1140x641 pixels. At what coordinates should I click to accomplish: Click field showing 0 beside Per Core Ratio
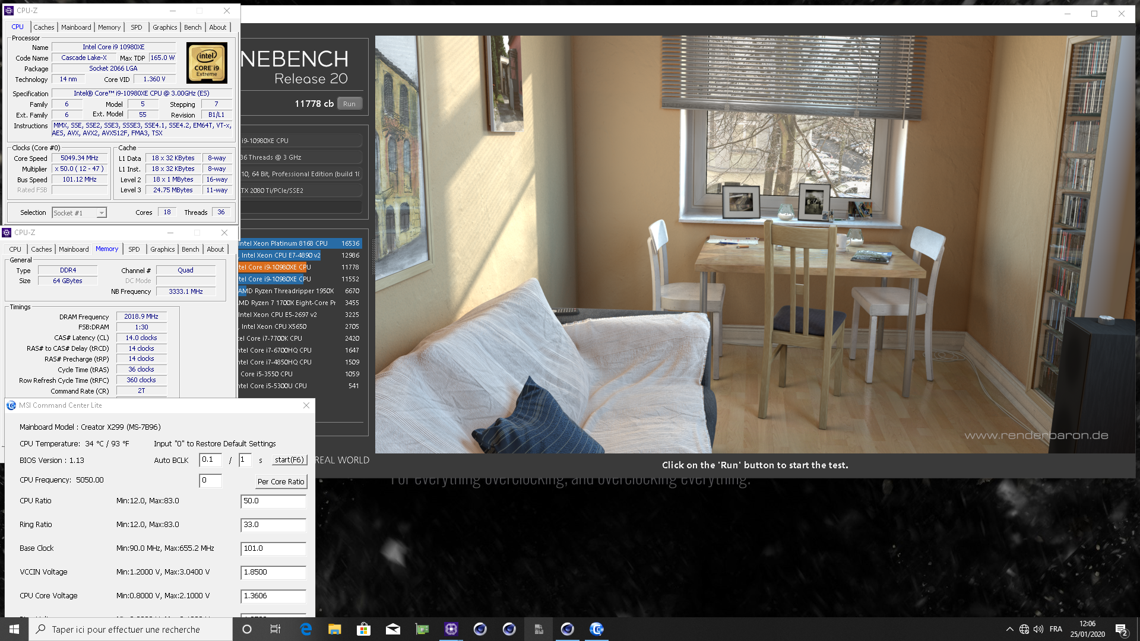(210, 481)
